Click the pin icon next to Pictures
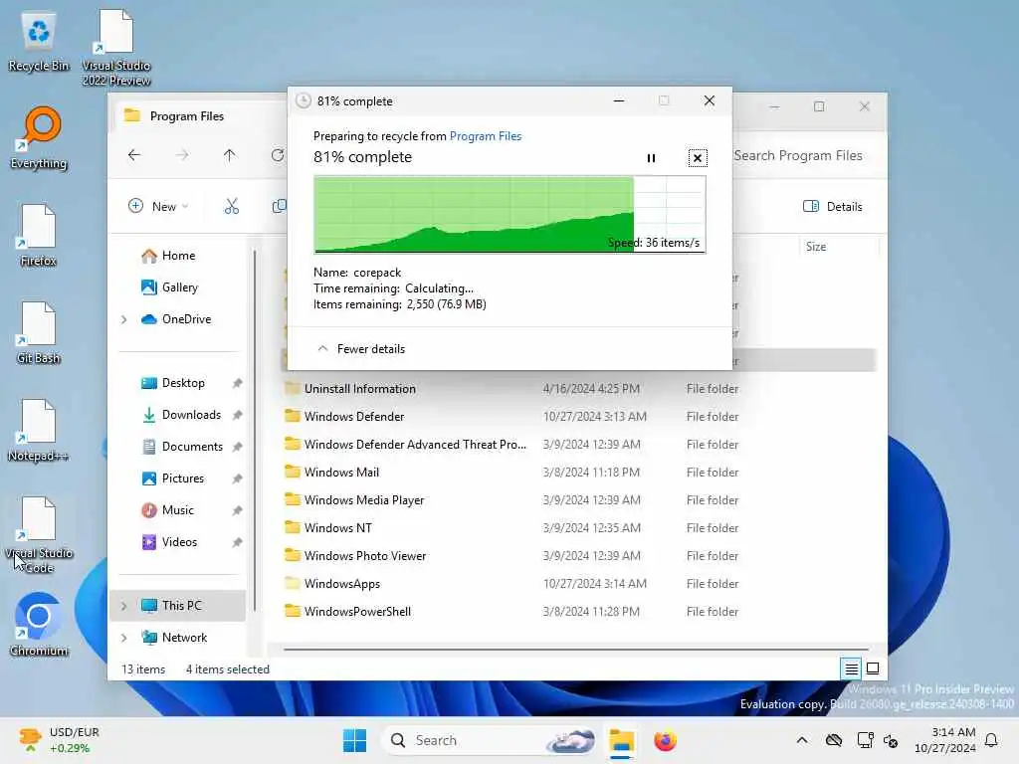This screenshot has height=764, width=1019. pos(237,478)
